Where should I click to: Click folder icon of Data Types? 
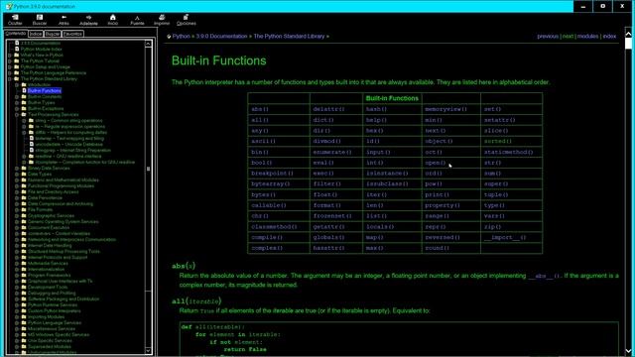click(24, 175)
